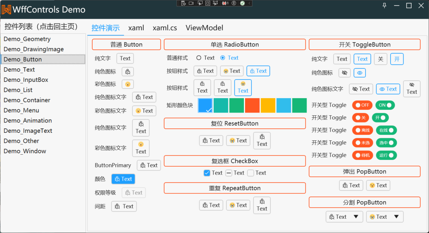Click the blue open-eye icon toggle in 纯色图标 row
Image resolution: width=429 pixels, height=233 pixels.
(x=359, y=73)
